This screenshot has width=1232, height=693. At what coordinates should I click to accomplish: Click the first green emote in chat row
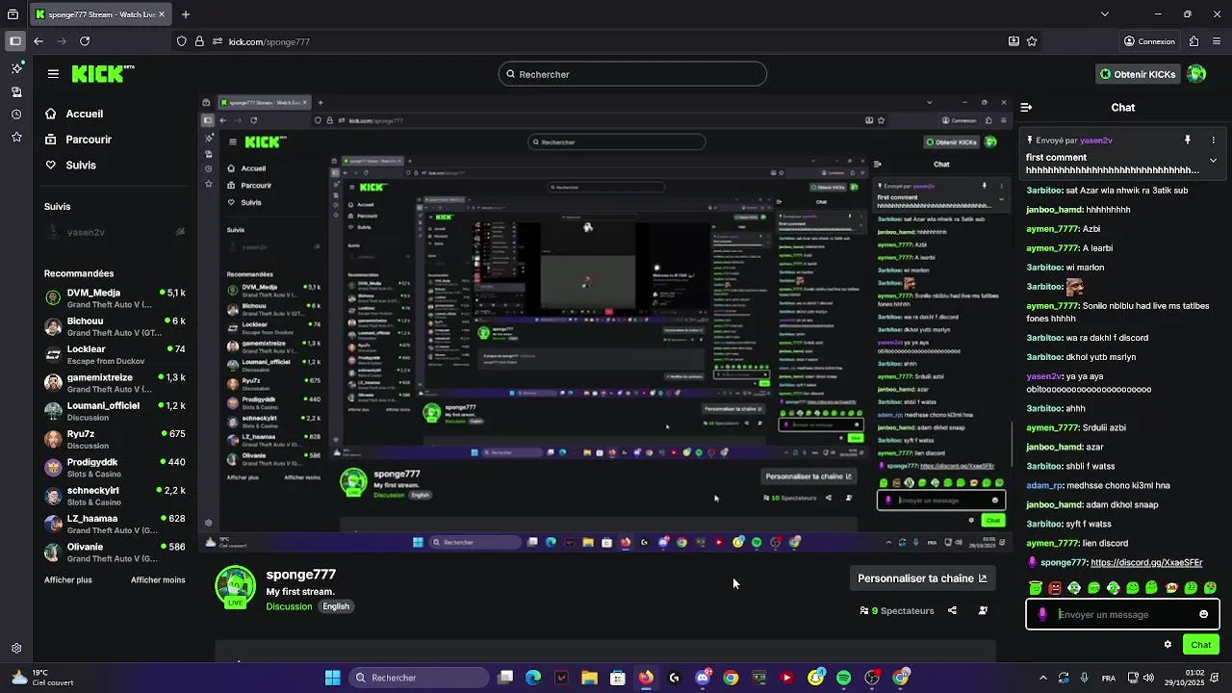(1036, 587)
